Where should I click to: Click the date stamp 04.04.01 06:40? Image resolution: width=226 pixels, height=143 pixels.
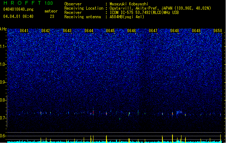(x=18, y=16)
